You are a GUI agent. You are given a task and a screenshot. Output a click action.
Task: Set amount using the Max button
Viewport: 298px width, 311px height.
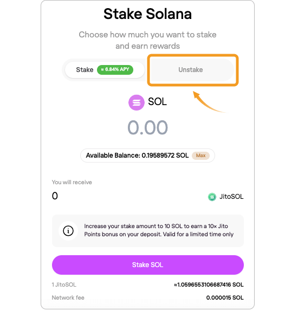click(x=200, y=155)
